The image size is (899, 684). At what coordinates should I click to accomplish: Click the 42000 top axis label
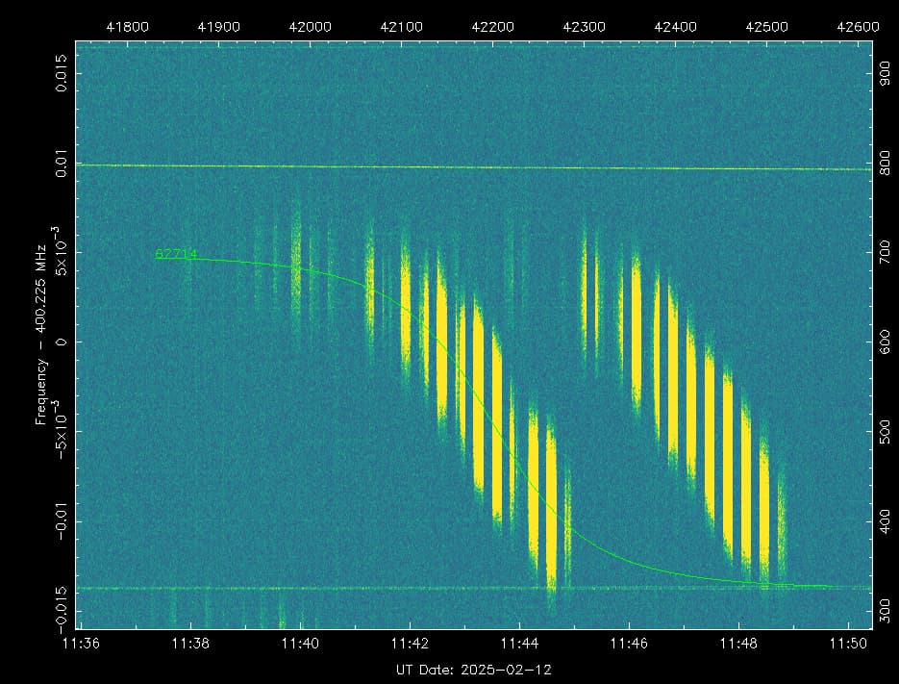pos(311,27)
